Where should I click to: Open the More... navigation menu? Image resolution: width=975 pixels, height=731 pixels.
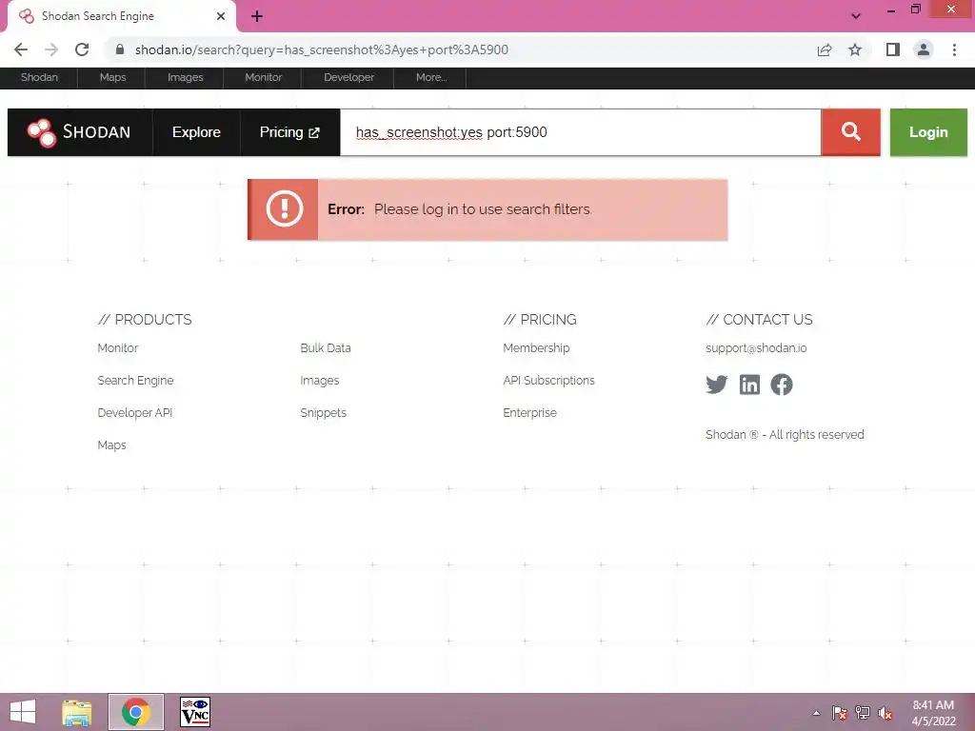431,78
